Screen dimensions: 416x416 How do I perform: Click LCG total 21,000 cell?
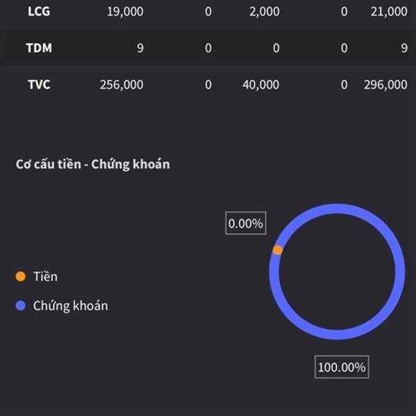[389, 11]
